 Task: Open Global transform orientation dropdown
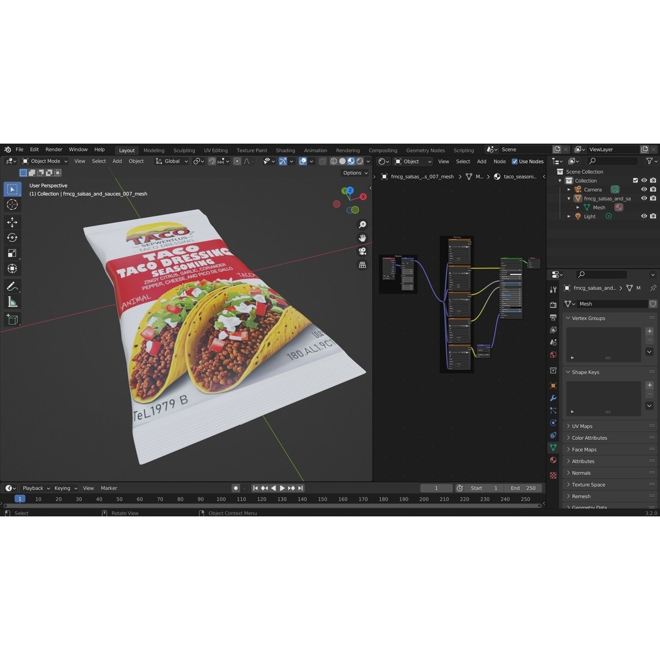point(172,161)
